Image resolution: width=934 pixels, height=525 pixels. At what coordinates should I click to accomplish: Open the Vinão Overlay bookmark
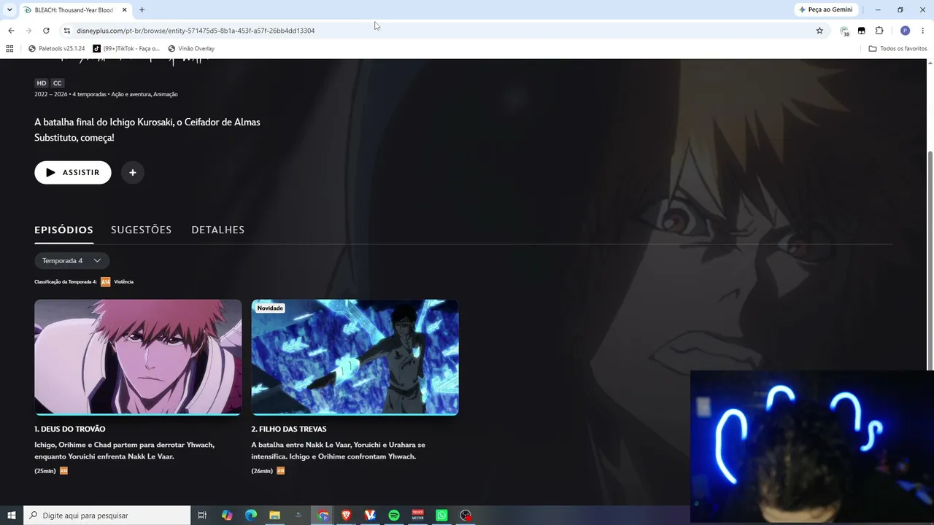coord(191,49)
